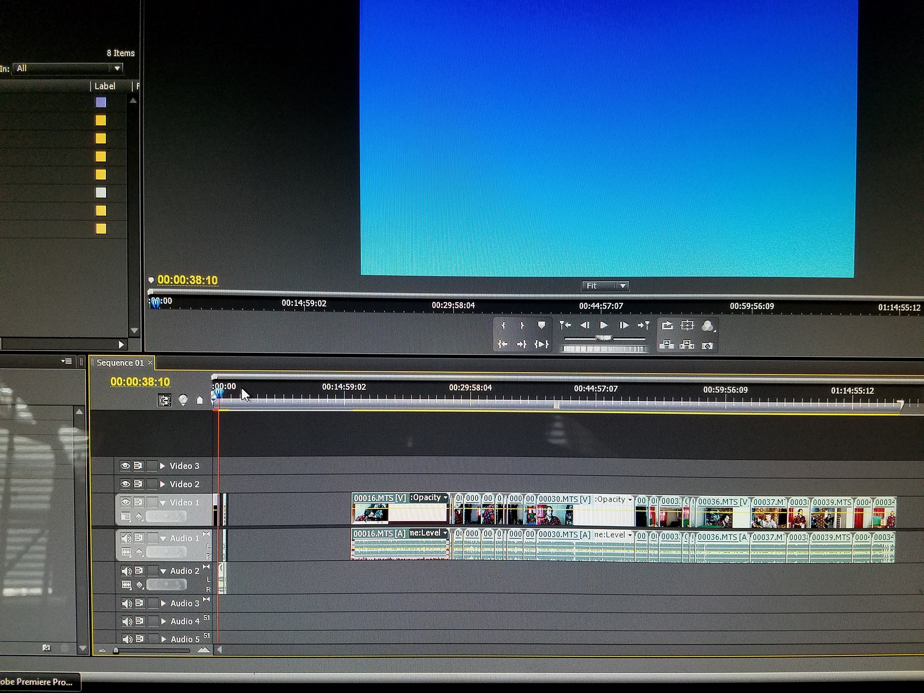Viewport: 924px width, 693px height.
Task: Select the Sequence 01 tab
Action: click(120, 363)
